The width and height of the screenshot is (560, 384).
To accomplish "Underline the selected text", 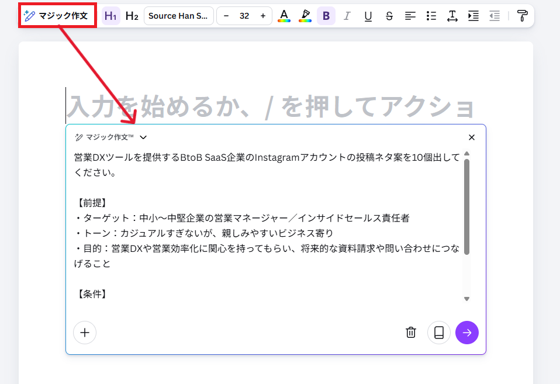I will (x=368, y=16).
